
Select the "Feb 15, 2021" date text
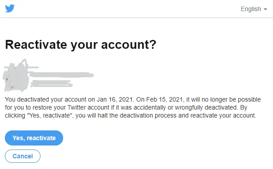pyautogui.click(x=165, y=99)
